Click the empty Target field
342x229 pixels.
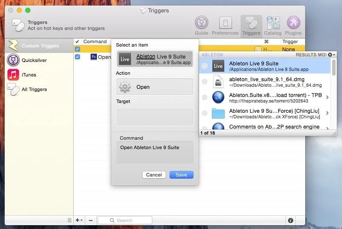pos(155,117)
